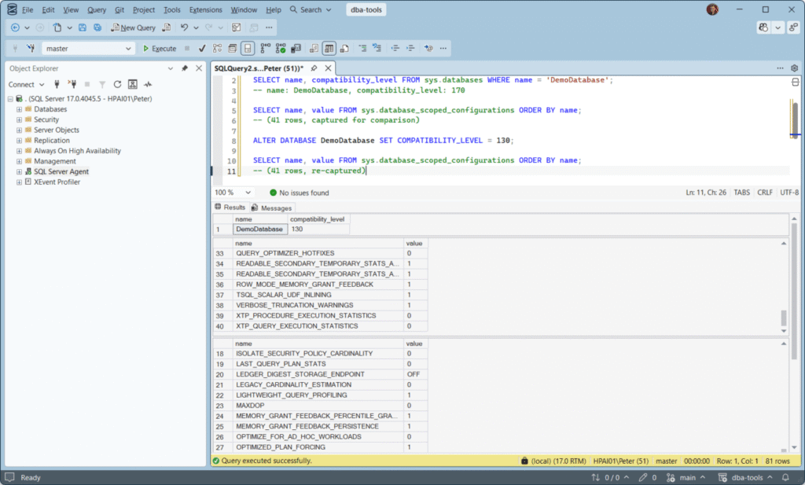Close the SQLQuery2 editor tab
805x485 pixels.
tap(328, 68)
